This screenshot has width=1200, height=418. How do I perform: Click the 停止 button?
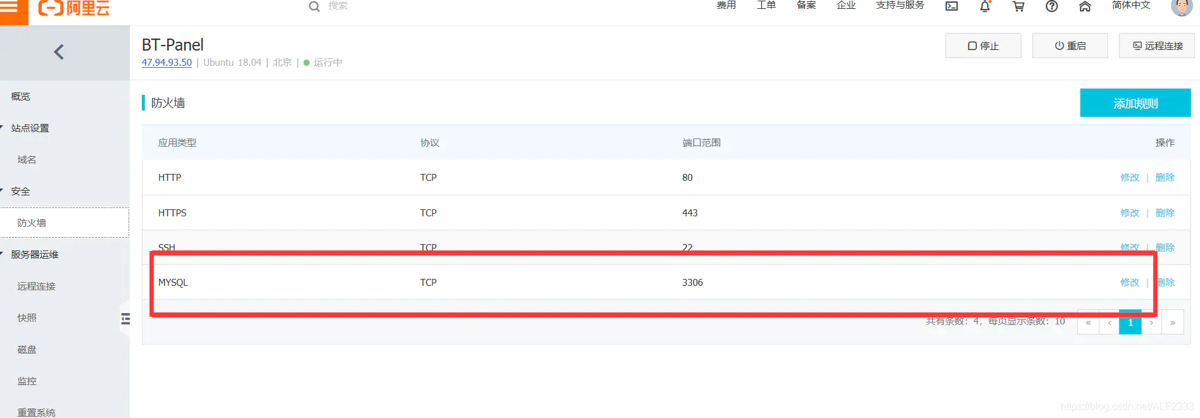click(983, 46)
